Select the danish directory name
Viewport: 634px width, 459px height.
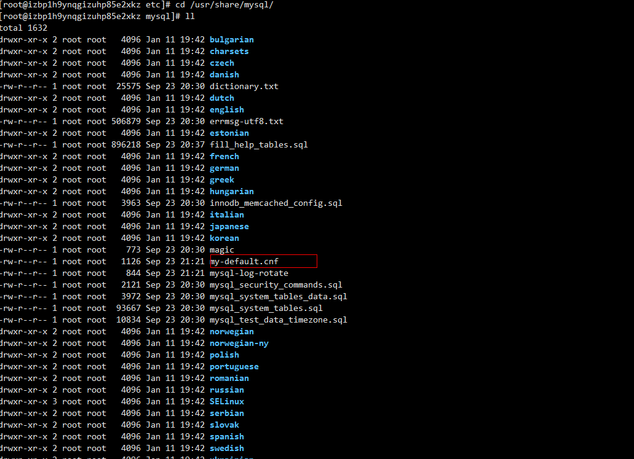pos(224,75)
